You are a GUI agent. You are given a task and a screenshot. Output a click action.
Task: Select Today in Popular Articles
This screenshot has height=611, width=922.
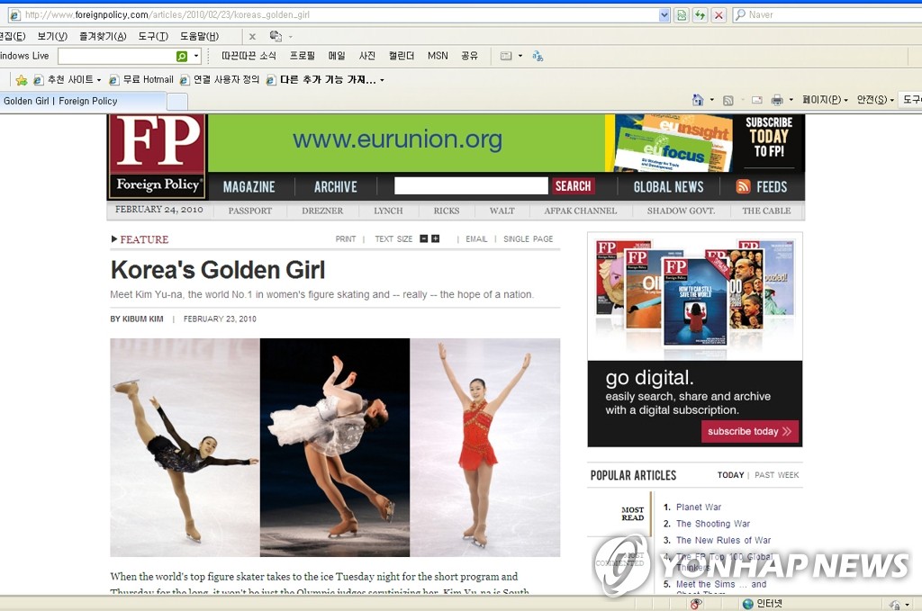[730, 475]
